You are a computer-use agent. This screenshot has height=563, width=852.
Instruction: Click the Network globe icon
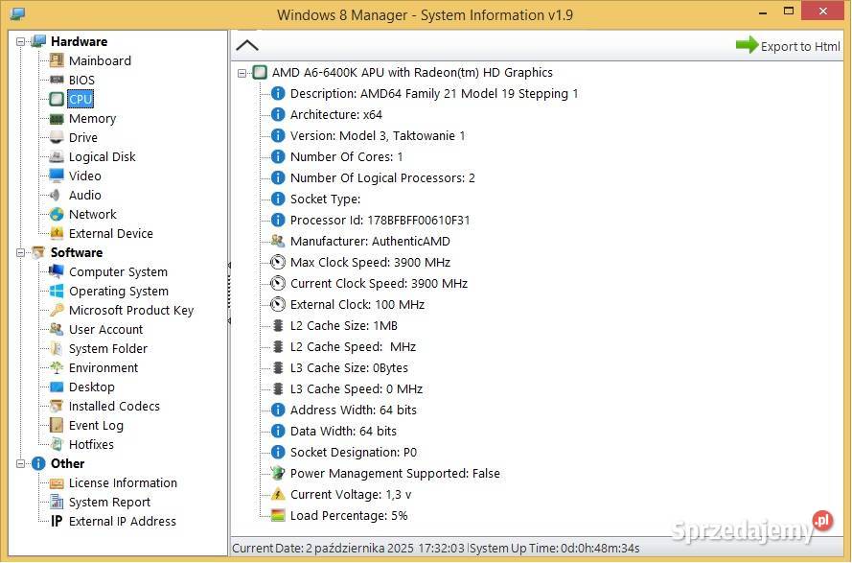57,214
